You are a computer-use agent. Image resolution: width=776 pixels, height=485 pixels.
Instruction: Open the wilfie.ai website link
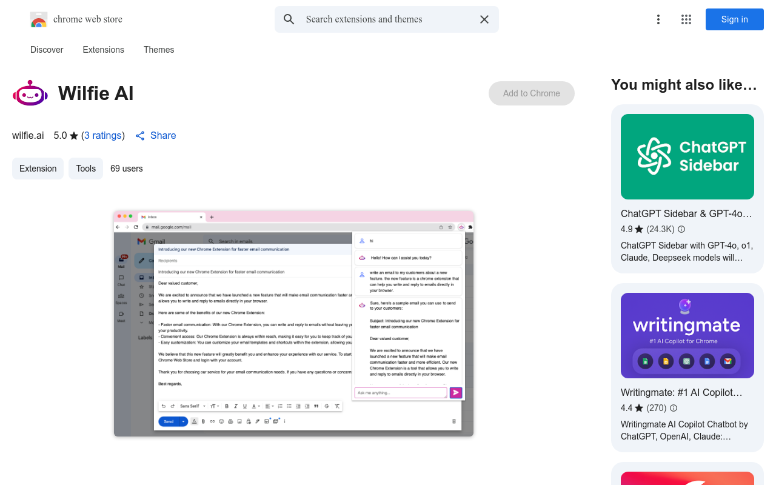click(x=28, y=135)
